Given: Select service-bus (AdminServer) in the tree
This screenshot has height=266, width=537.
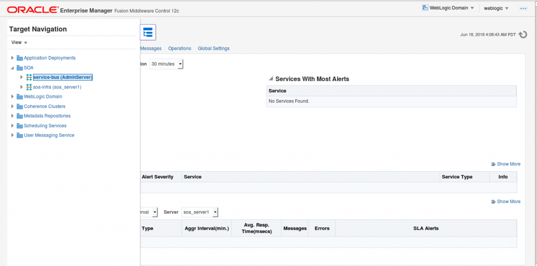Looking at the screenshot, I should tap(63, 77).
